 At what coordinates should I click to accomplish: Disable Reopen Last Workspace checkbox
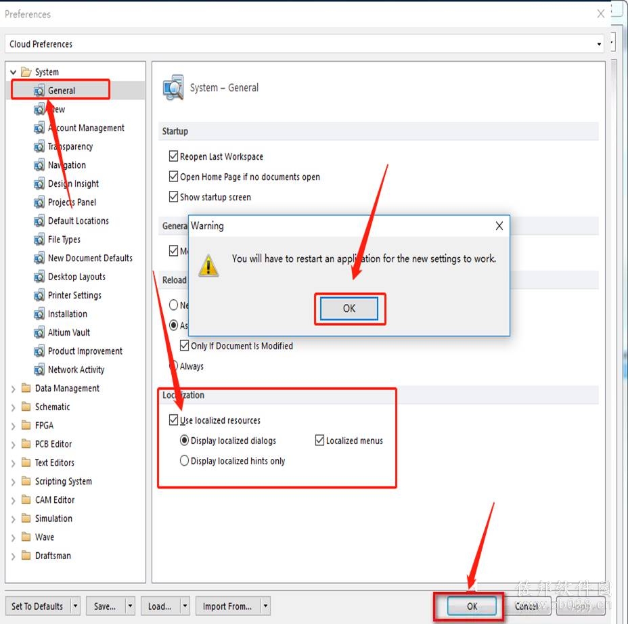173,156
